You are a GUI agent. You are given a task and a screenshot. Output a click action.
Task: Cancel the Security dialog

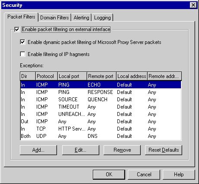click(x=144, y=175)
